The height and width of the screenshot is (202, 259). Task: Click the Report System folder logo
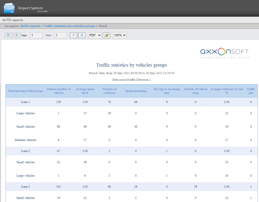9,8
